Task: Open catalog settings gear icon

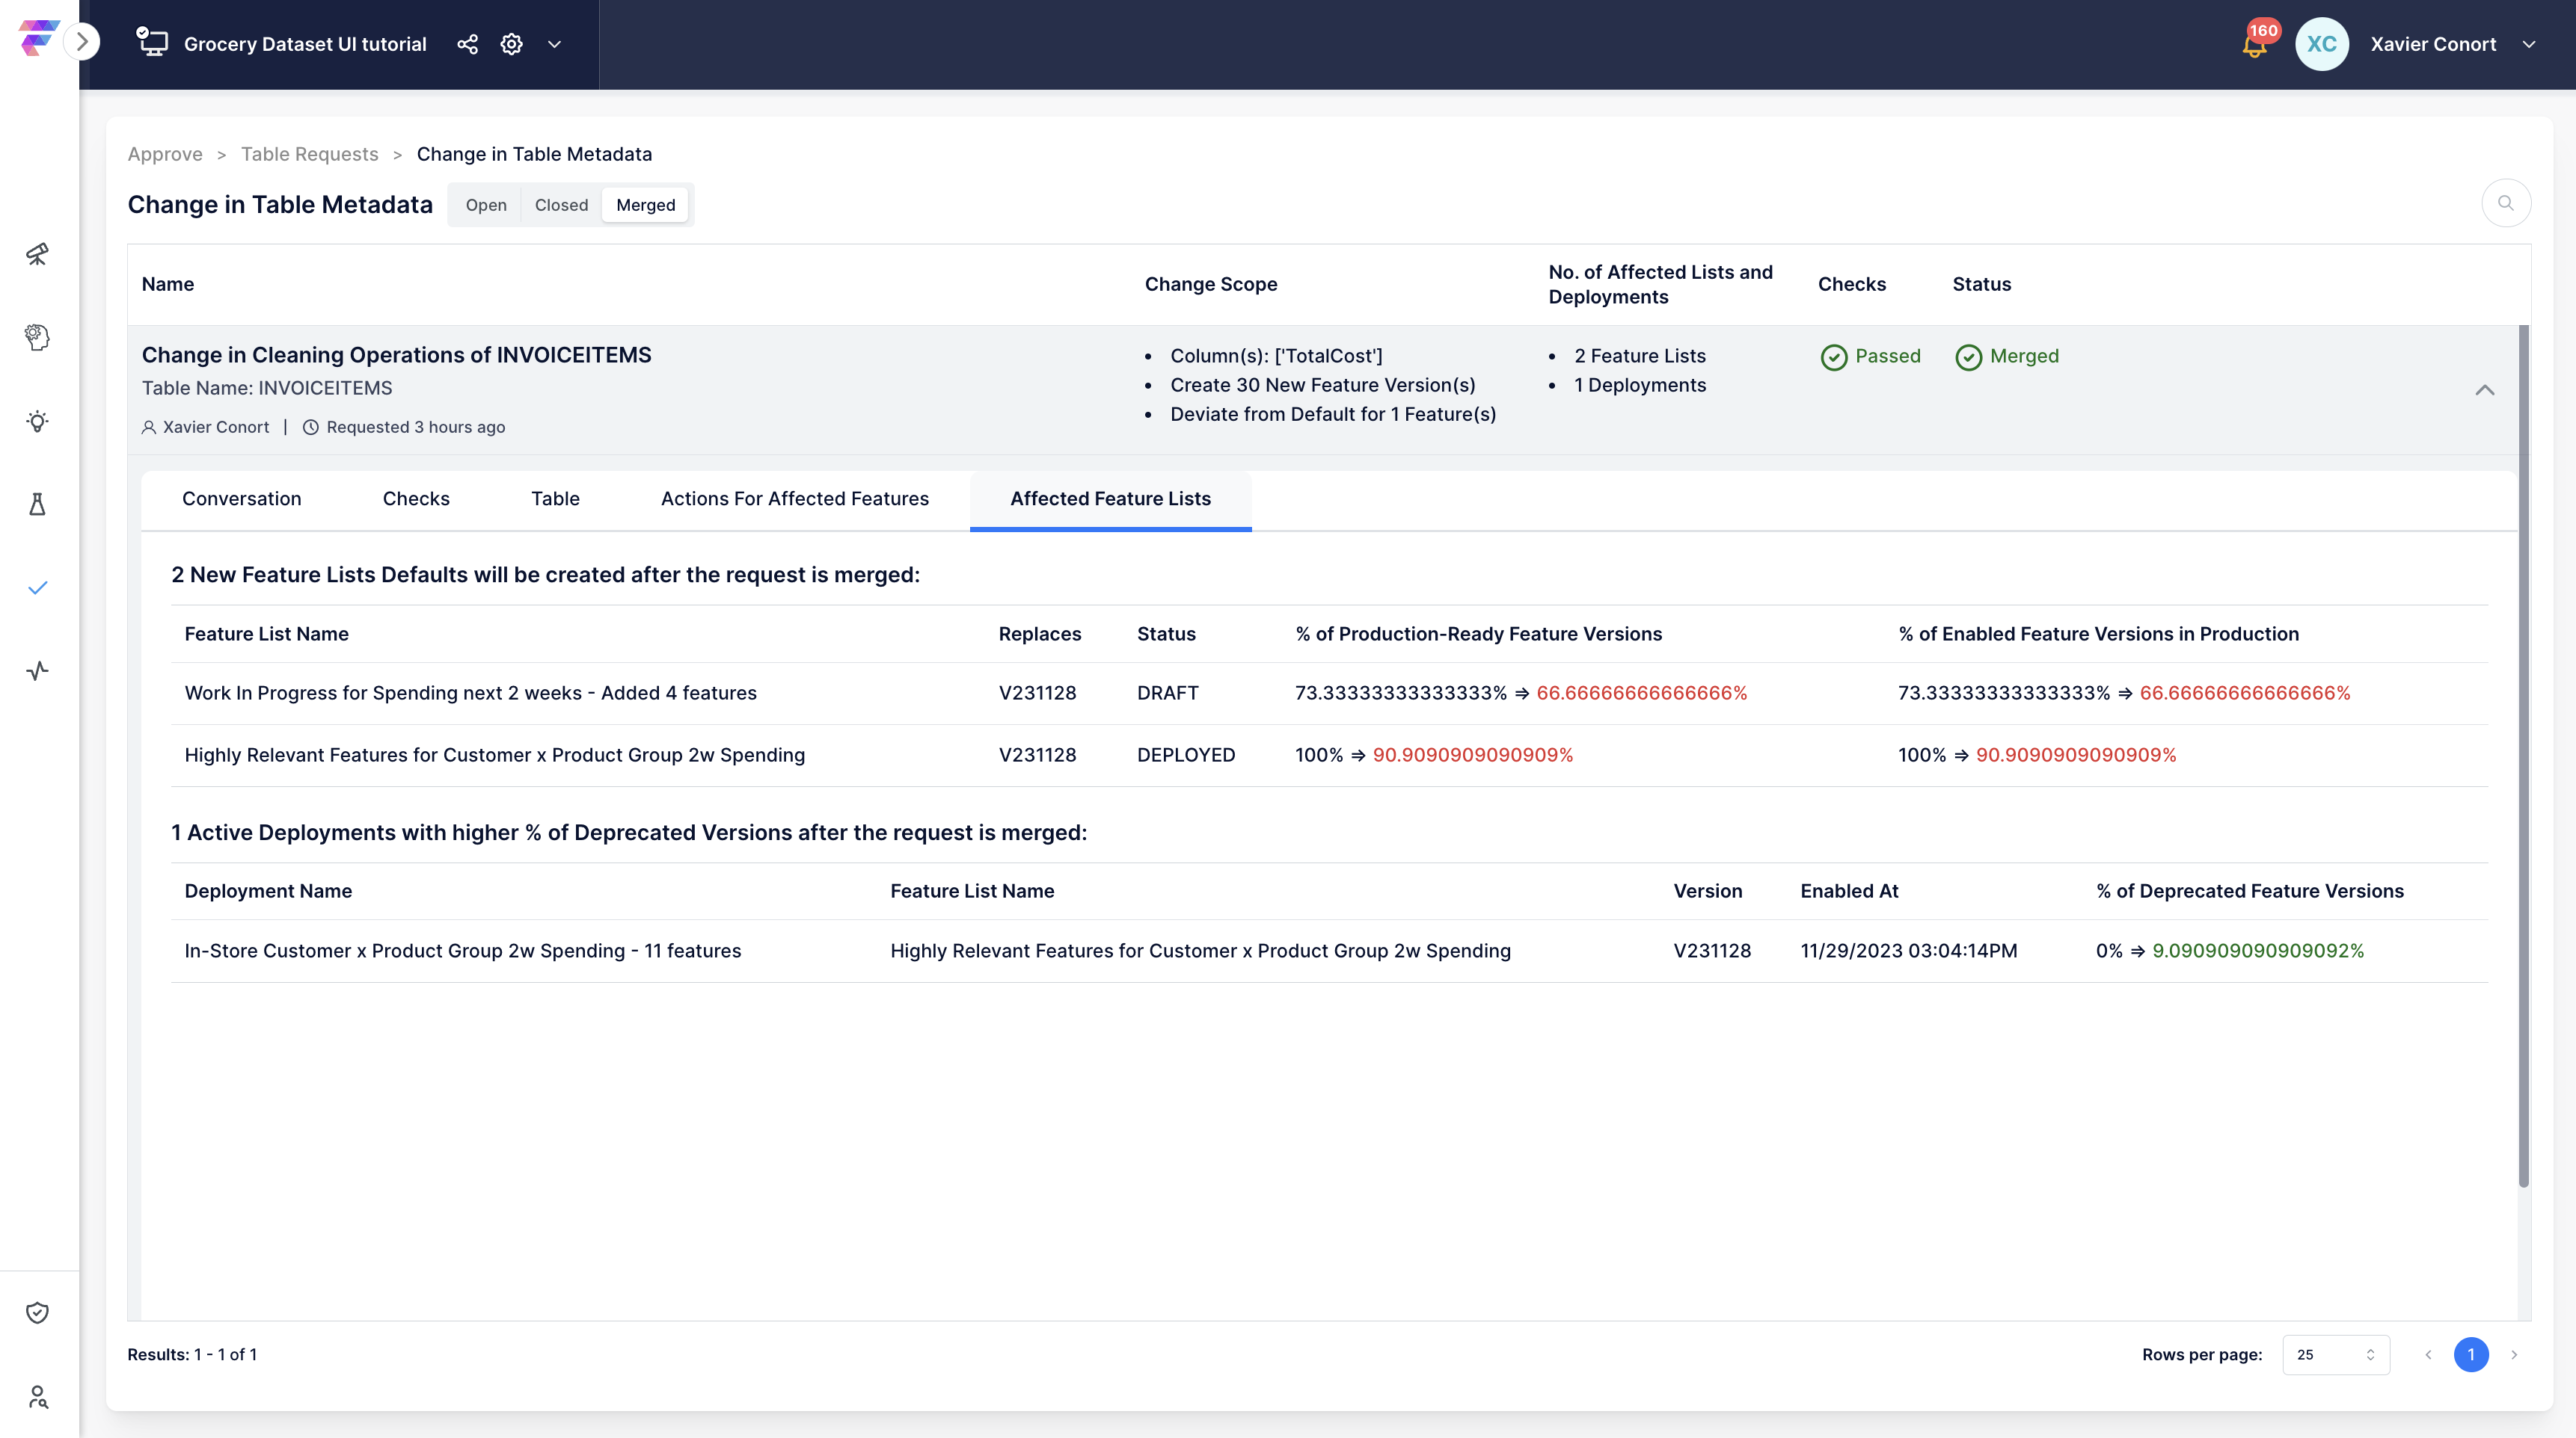Action: (x=511, y=44)
